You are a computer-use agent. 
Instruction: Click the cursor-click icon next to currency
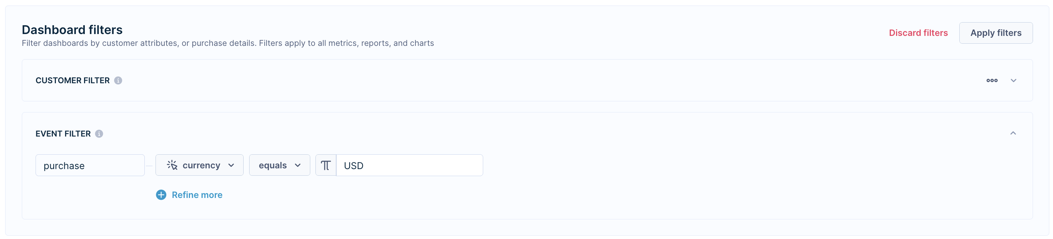172,165
